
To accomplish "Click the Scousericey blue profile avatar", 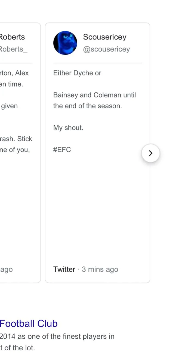I will tap(65, 43).
